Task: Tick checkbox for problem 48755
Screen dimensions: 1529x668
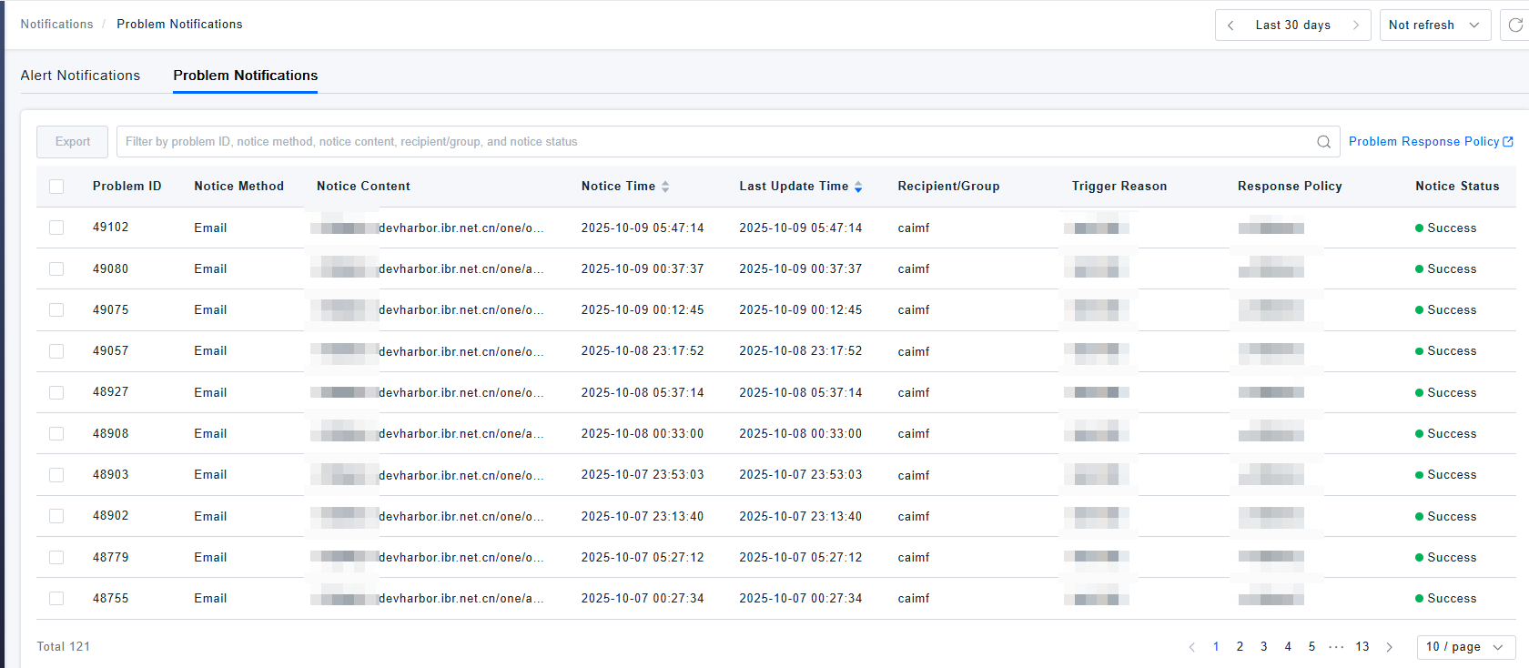Action: coord(56,599)
